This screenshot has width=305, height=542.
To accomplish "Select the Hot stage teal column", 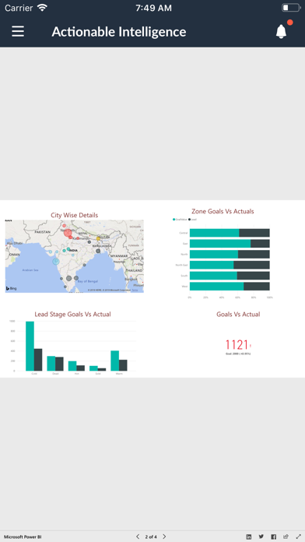I will click(72, 366).
